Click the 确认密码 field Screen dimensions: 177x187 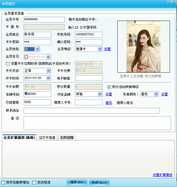coord(89,42)
